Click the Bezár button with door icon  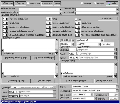click(x=112, y=3)
